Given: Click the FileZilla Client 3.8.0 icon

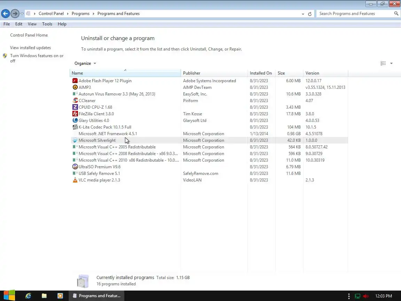Looking at the screenshot, I should [75, 114].
